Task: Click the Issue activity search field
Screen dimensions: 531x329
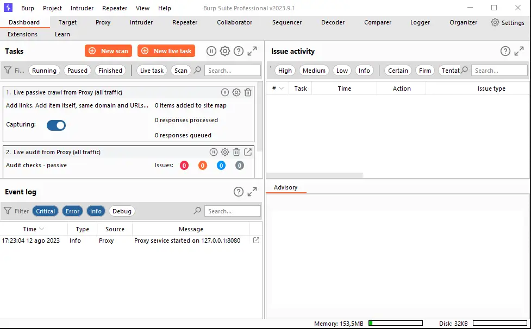Action: click(x=499, y=70)
